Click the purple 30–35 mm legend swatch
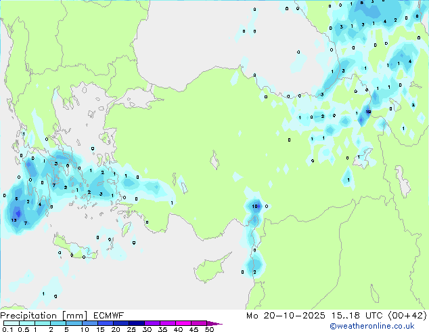 (153, 324)
